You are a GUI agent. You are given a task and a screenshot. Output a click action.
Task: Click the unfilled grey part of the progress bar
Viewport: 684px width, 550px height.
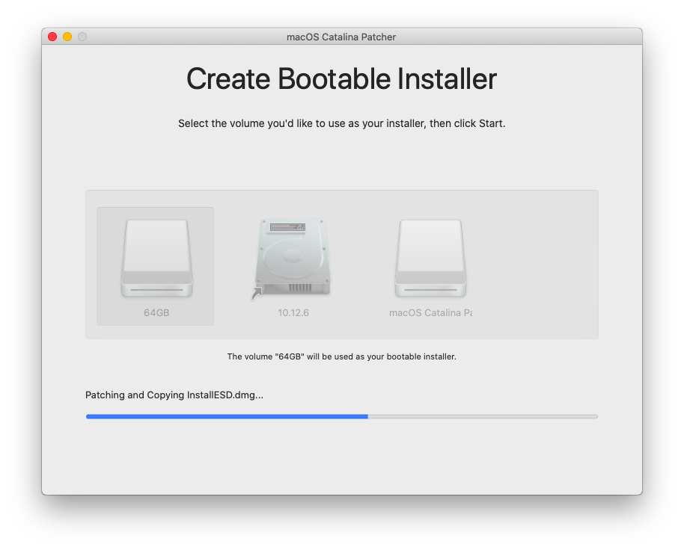click(x=483, y=416)
